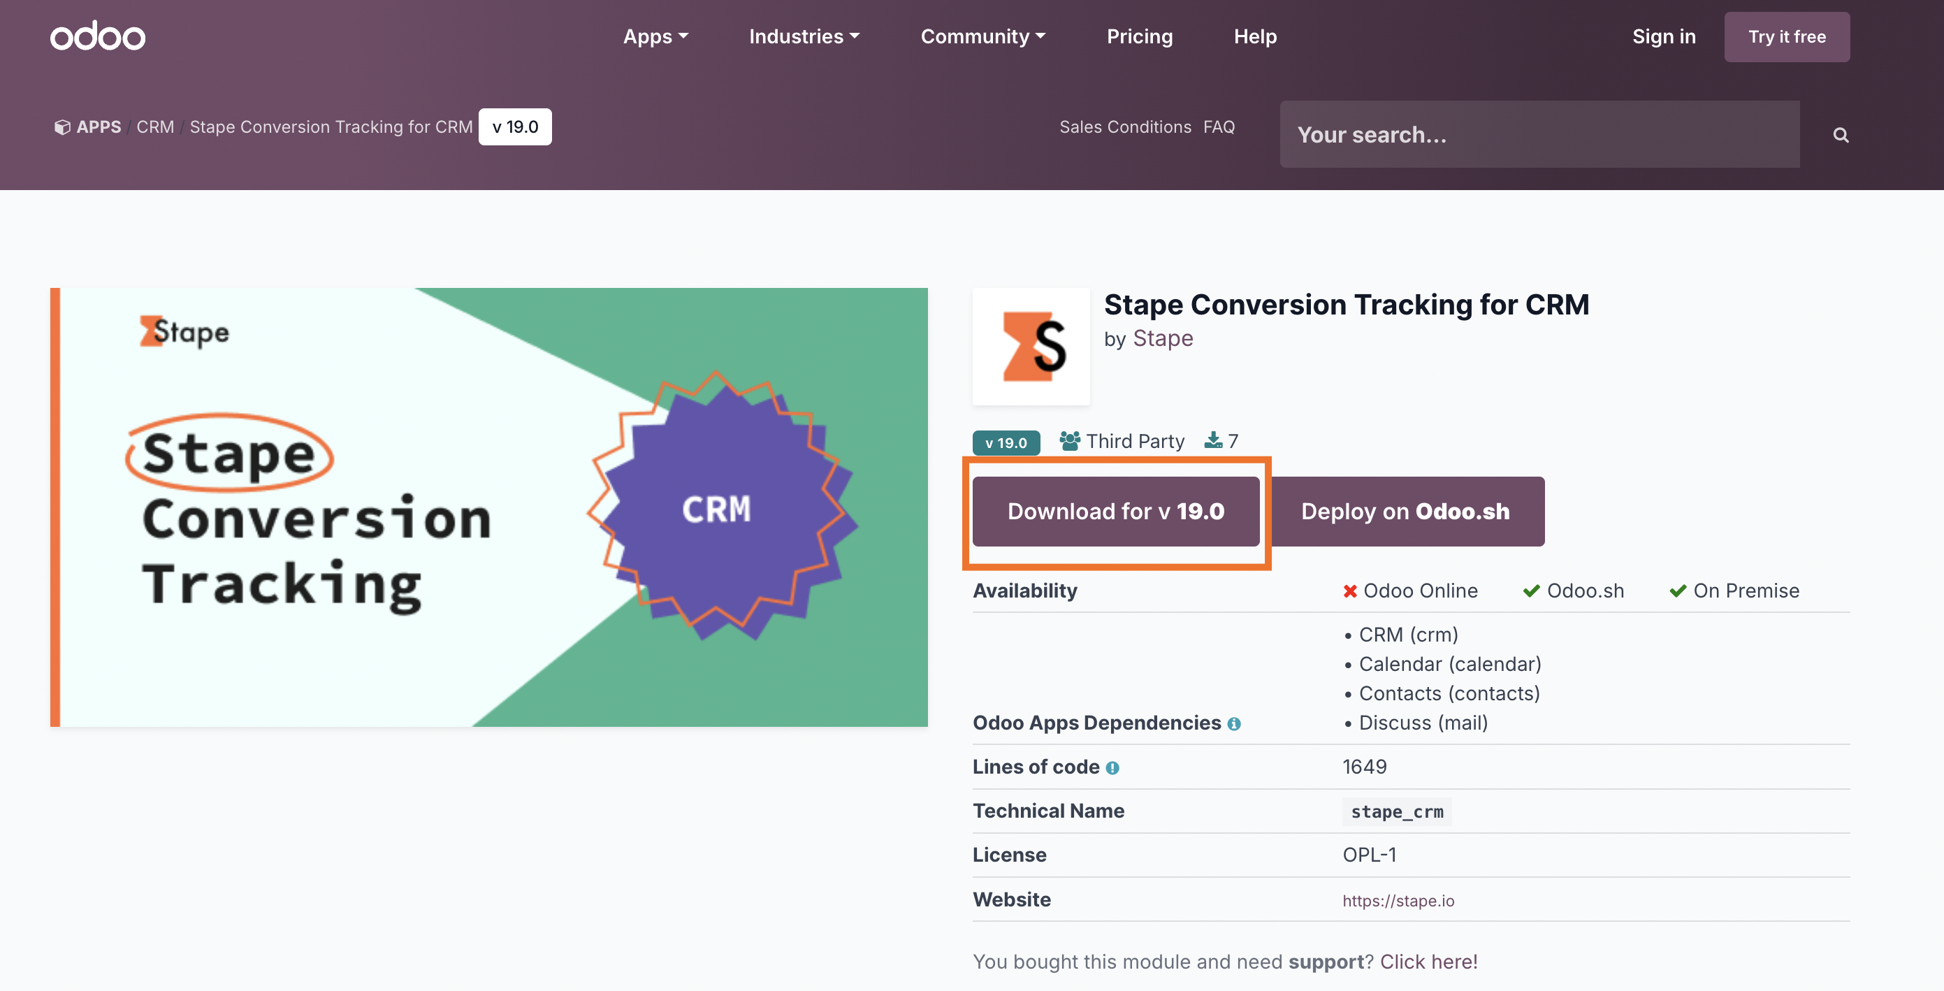The width and height of the screenshot is (1944, 991).
Task: Click the app title Stape Conversion Tracking for CRM
Action: [1347, 305]
